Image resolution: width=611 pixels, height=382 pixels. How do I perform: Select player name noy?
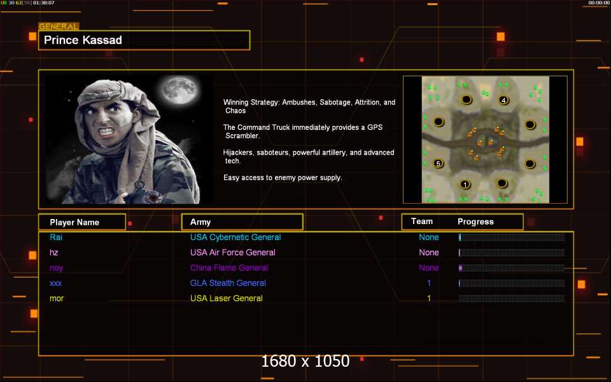pyautogui.click(x=56, y=268)
